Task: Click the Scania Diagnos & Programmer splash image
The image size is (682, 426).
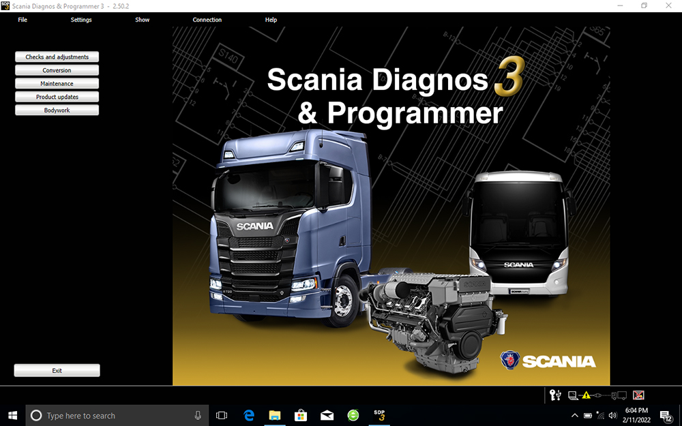Action: (x=391, y=206)
